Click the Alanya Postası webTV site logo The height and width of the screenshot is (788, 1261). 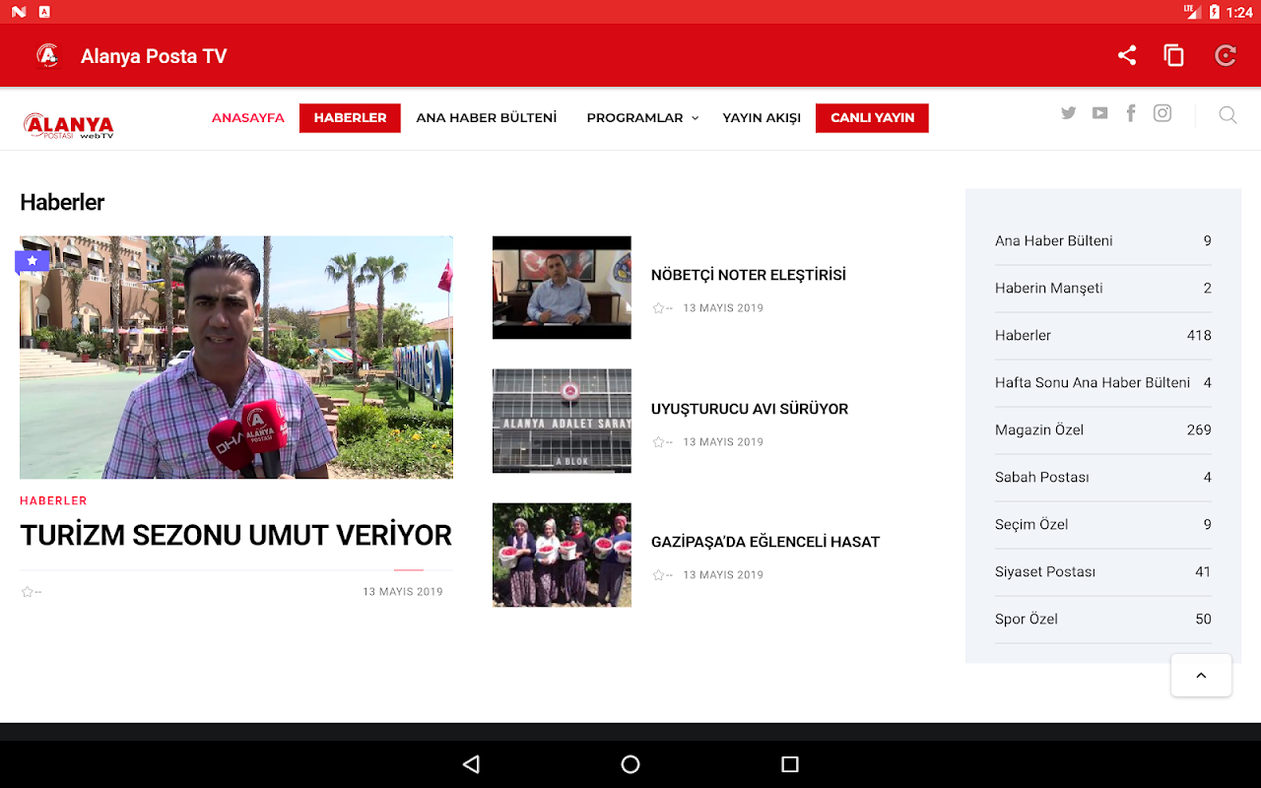click(69, 125)
